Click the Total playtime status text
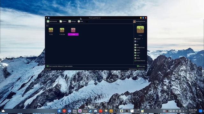 point(137,69)
